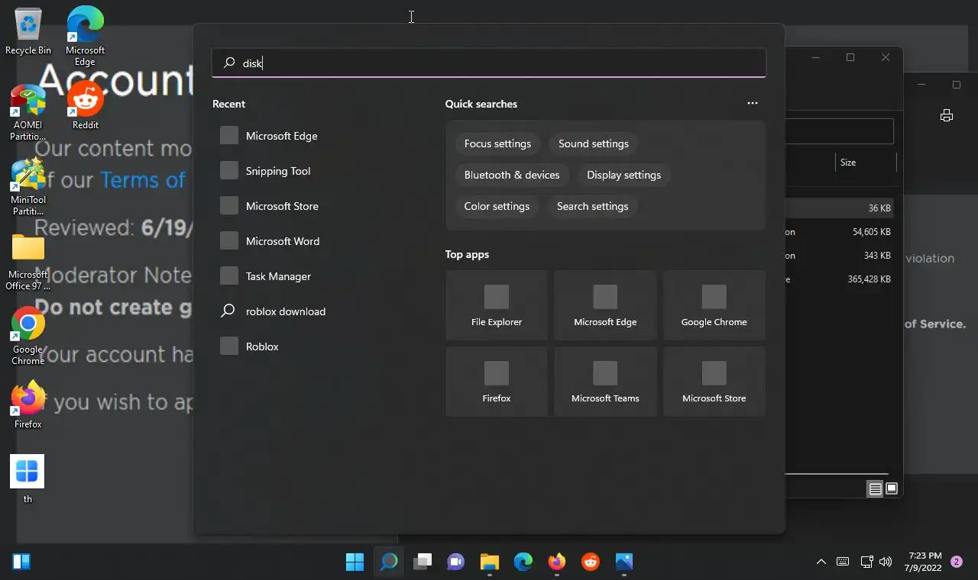Open Color settings quick search
Image resolution: width=978 pixels, height=580 pixels.
point(497,206)
